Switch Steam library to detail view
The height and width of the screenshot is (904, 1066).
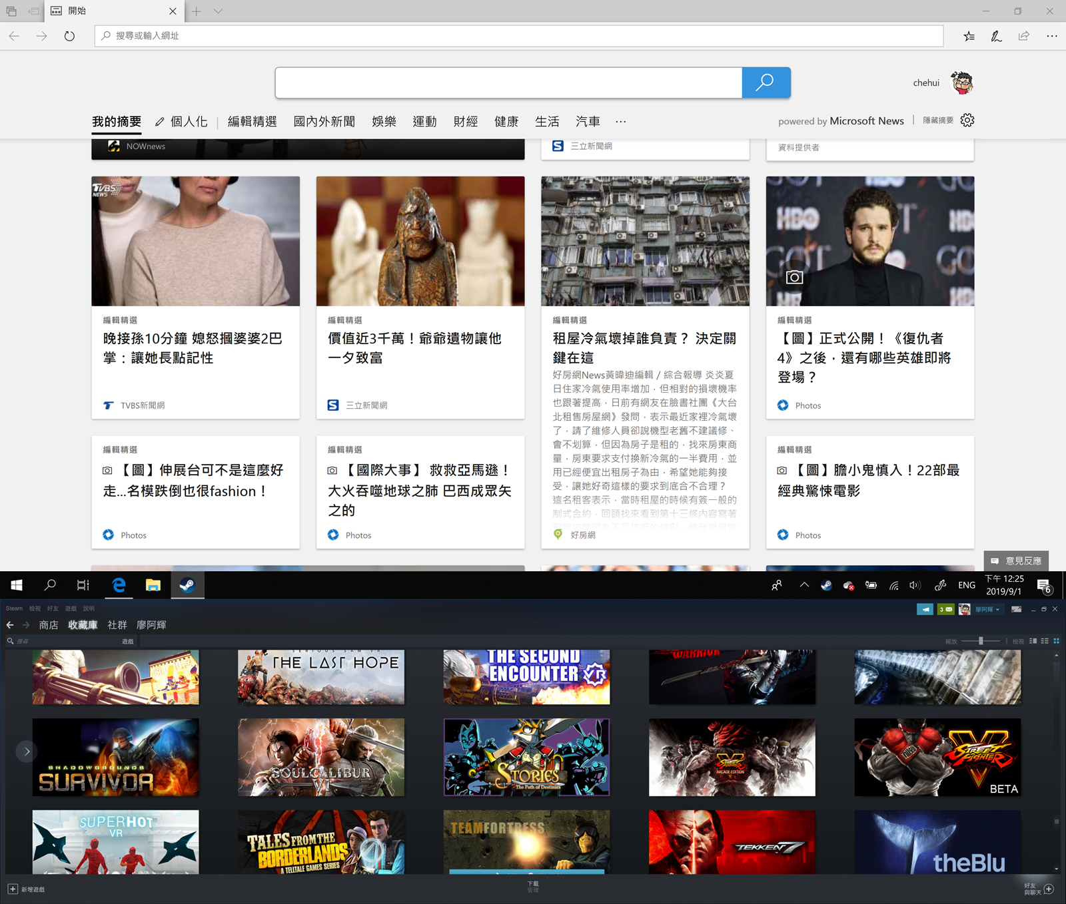click(1033, 641)
